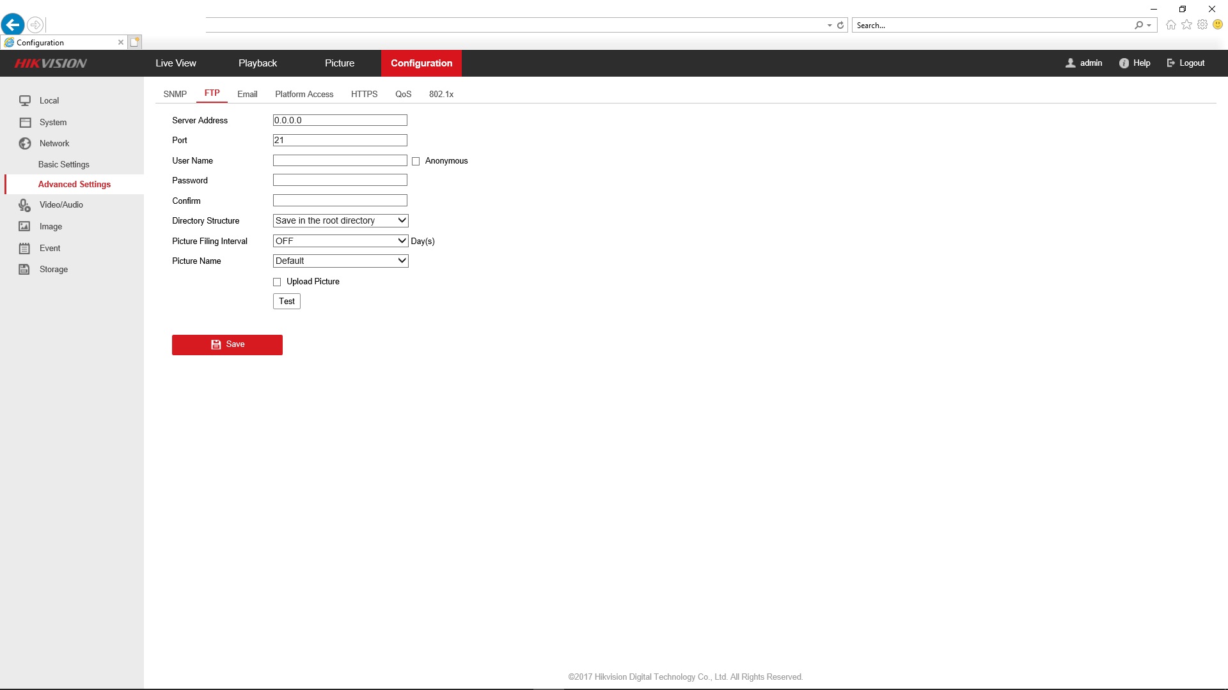Open the Directory Structure dropdown
Screen dimensions: 1228x690
(x=340, y=221)
